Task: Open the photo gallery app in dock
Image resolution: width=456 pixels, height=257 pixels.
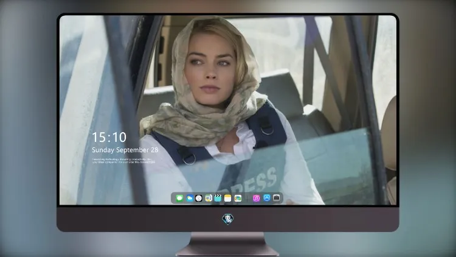Action: point(238,199)
